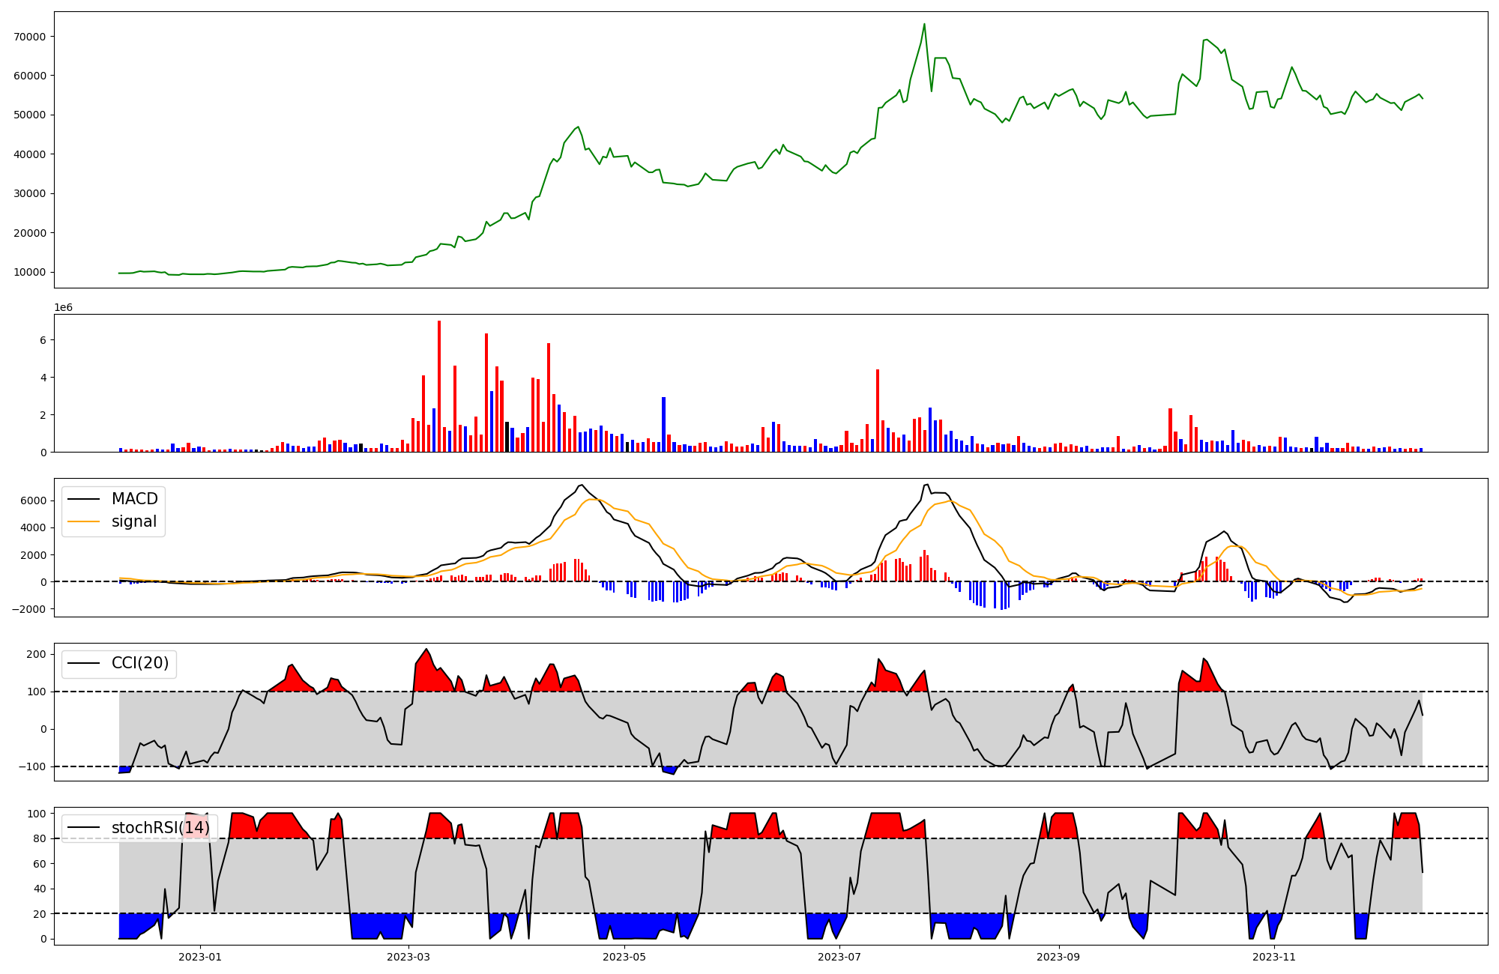This screenshot has height=974, width=1499.
Task: Click the stochRSI(14) legend label
Action: (160, 828)
